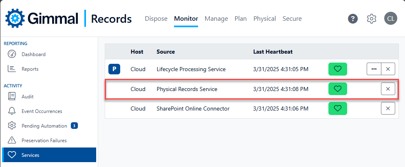Open Pending Automation with 3 badge
The image size is (405, 167).
[44, 126]
